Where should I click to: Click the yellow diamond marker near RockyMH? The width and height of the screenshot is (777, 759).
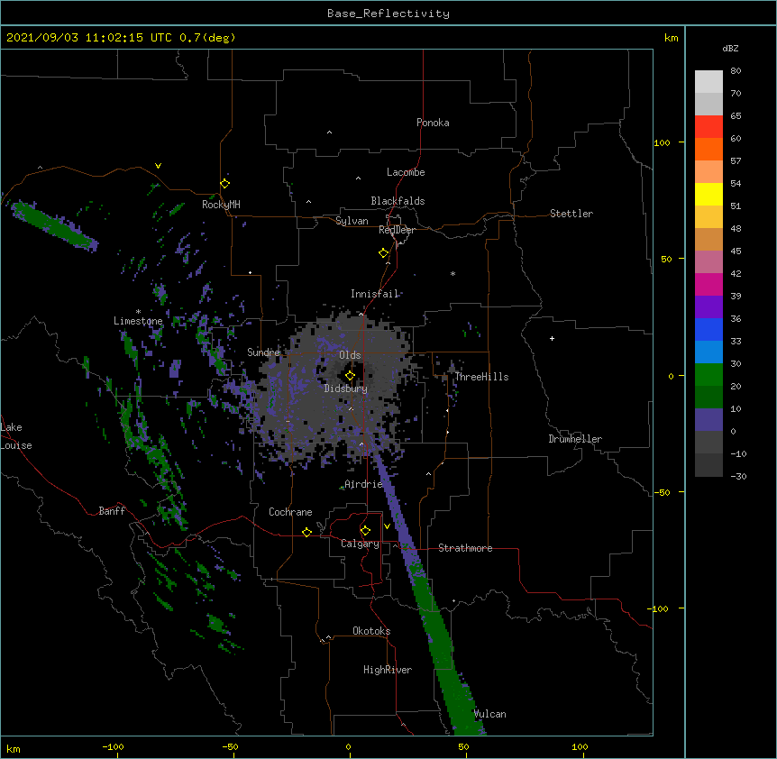pos(225,184)
